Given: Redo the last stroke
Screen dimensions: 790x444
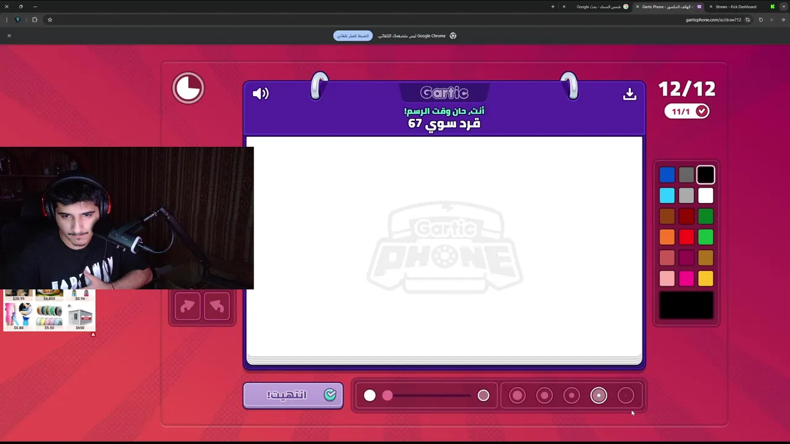Looking at the screenshot, I should pos(188,306).
